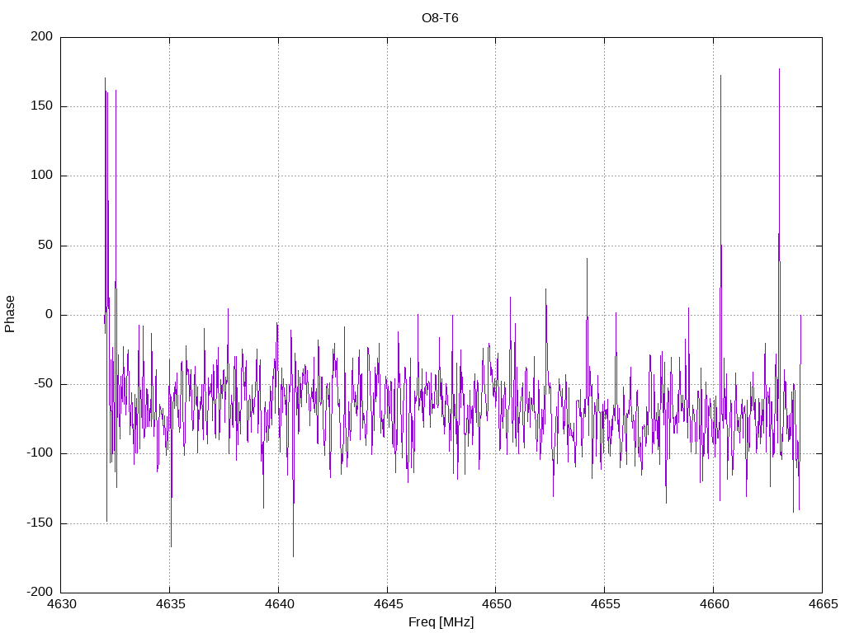Click the x-axis tick label 4645
Image resolution: width=845 pixels, height=633 pixels.
[388, 604]
